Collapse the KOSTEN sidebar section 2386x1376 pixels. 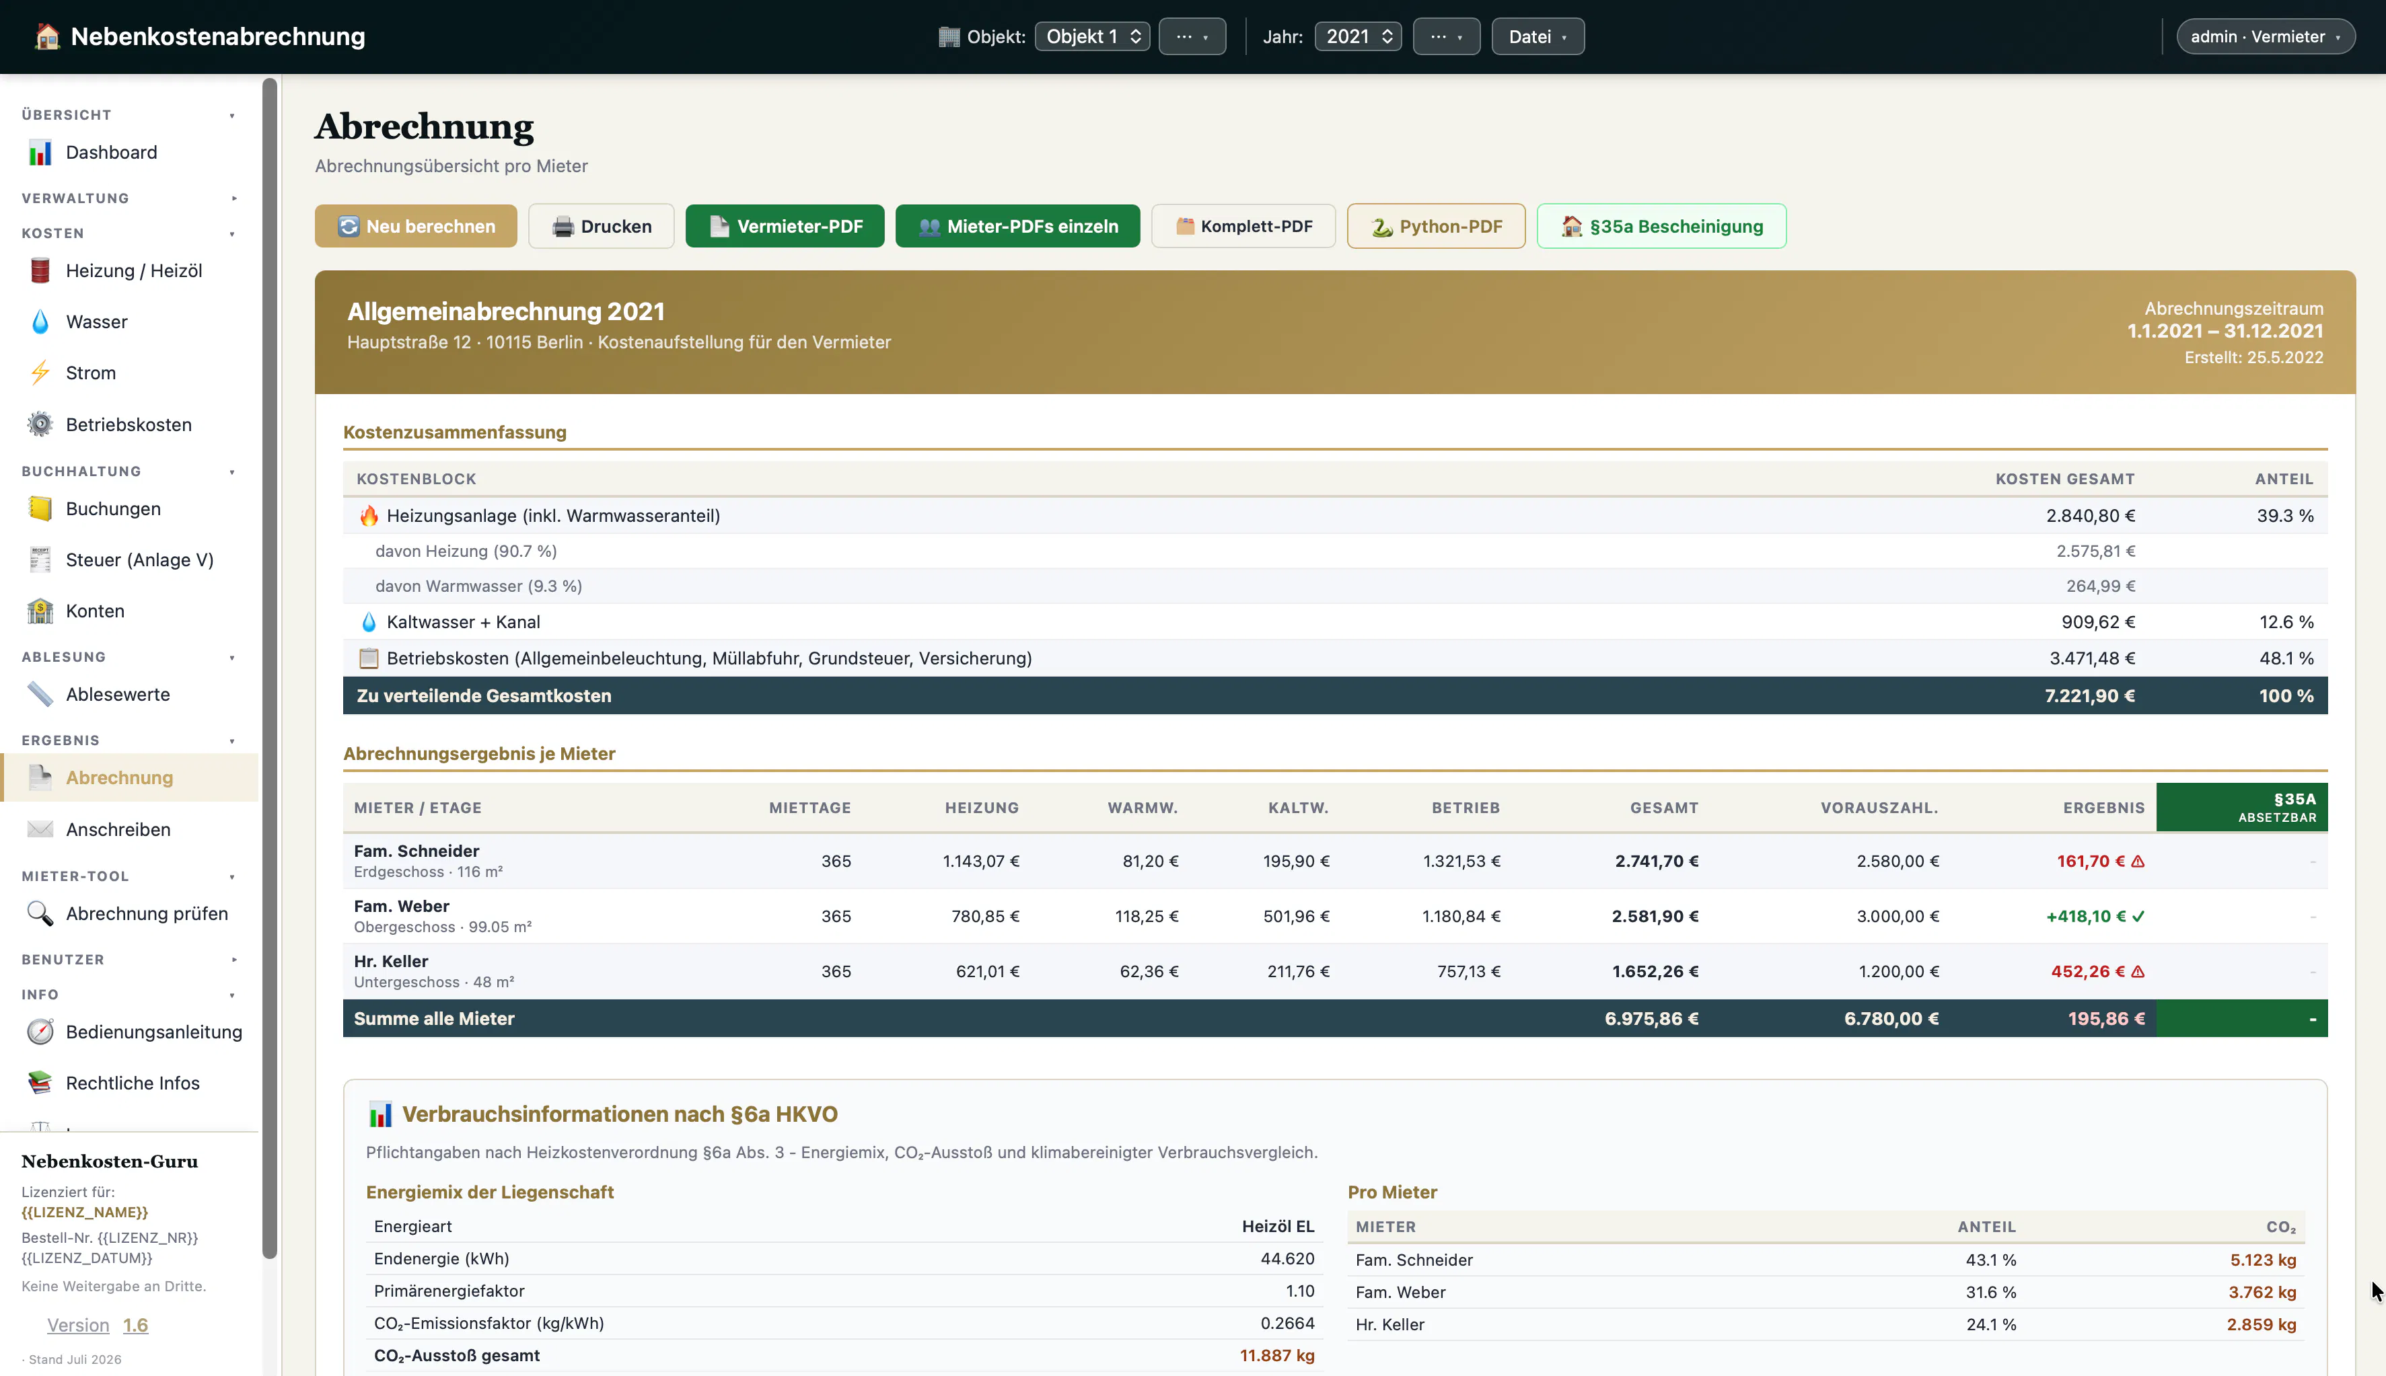click(129, 233)
